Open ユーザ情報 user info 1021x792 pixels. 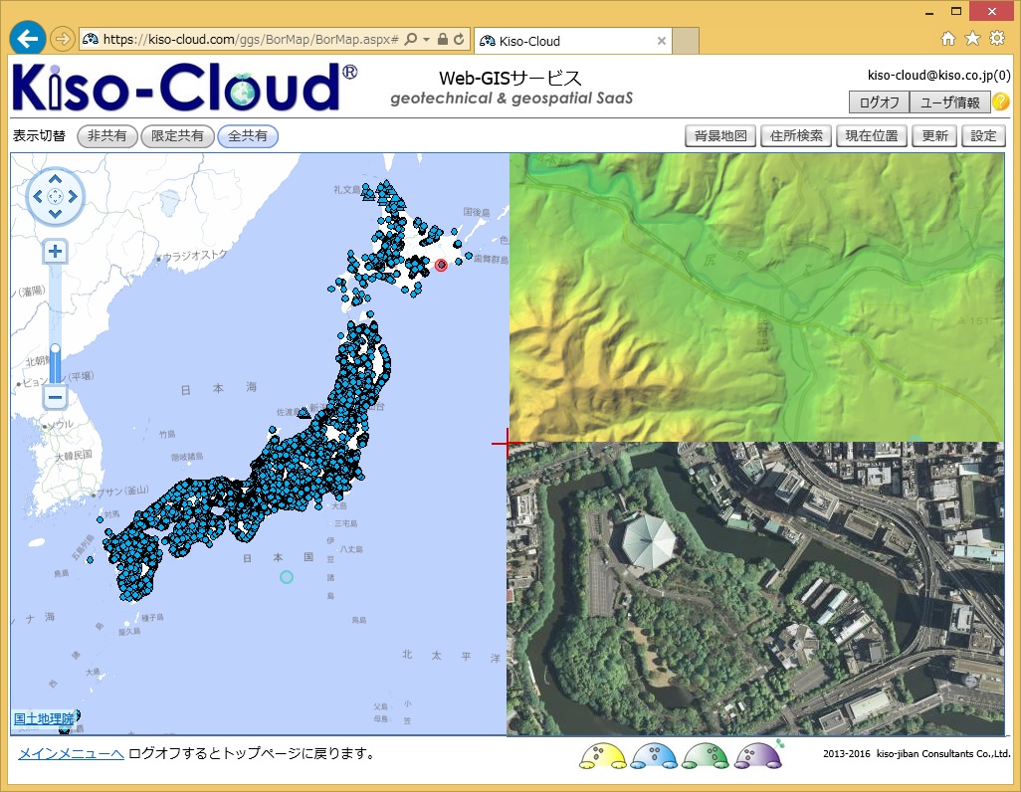[950, 102]
